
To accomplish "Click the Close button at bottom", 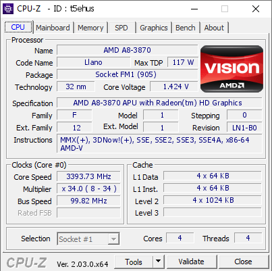I will click(x=243, y=262).
